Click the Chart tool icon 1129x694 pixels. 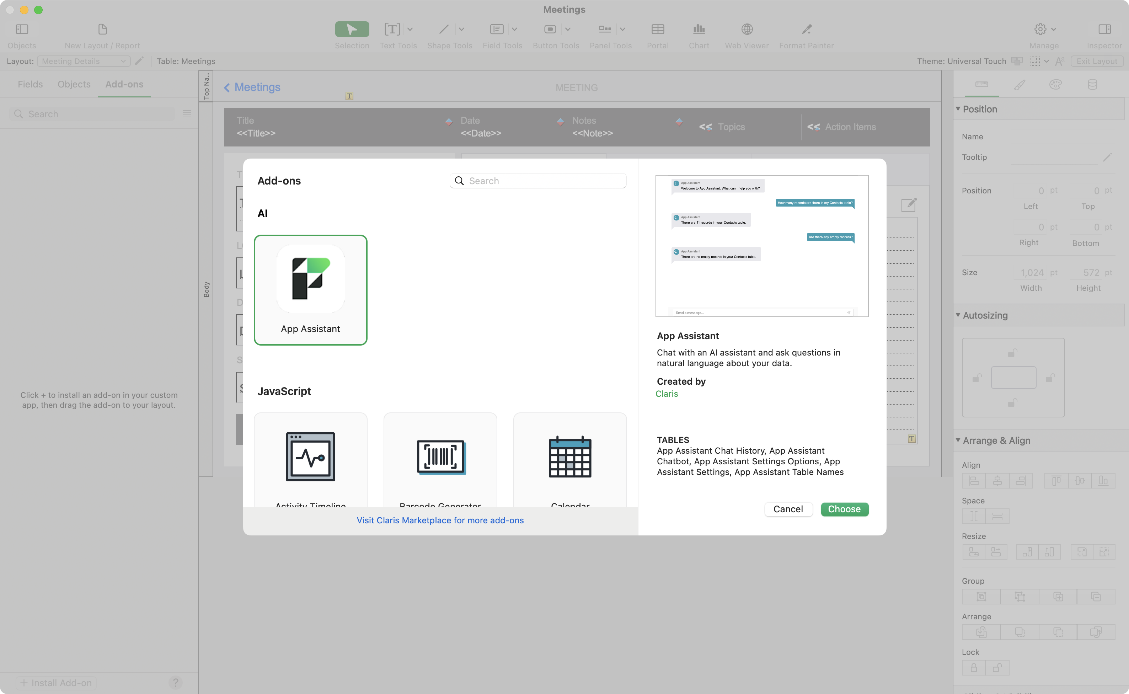tap(699, 30)
